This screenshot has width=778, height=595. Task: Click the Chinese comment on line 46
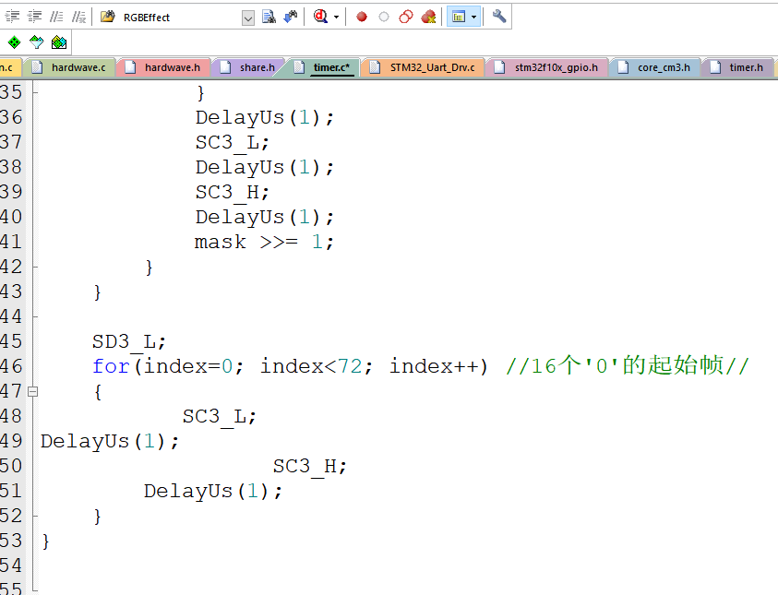[x=628, y=366]
